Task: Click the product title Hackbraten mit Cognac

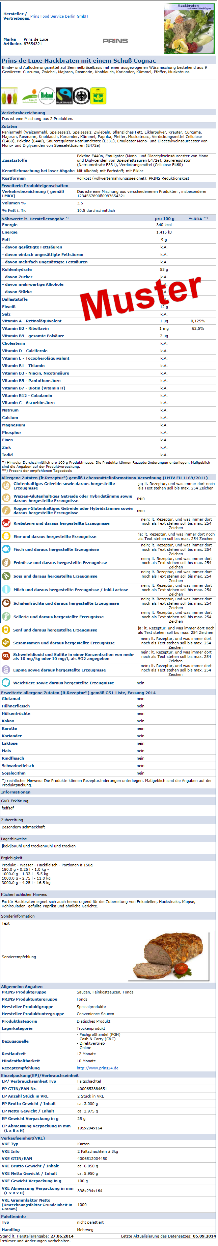Action: [x=79, y=60]
